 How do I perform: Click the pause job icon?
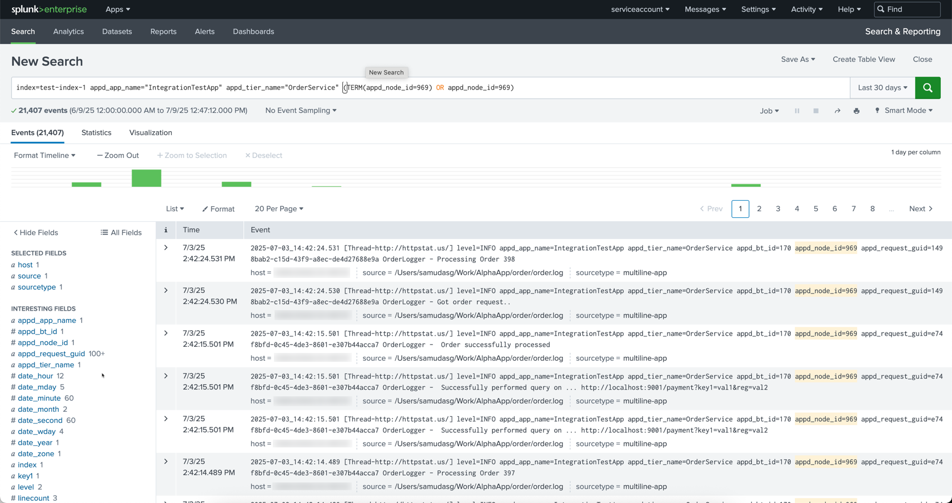797,111
